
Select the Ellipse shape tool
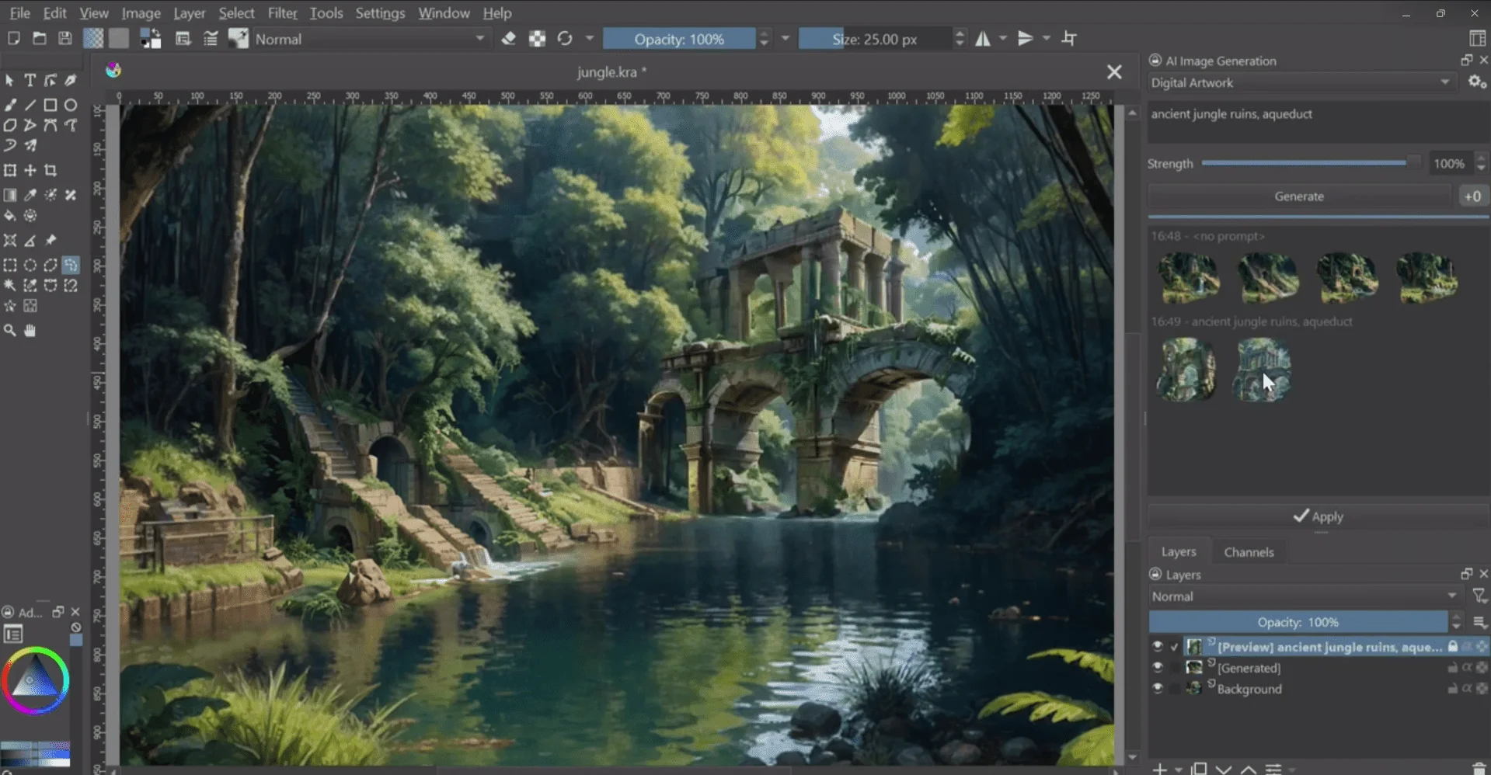[71, 105]
